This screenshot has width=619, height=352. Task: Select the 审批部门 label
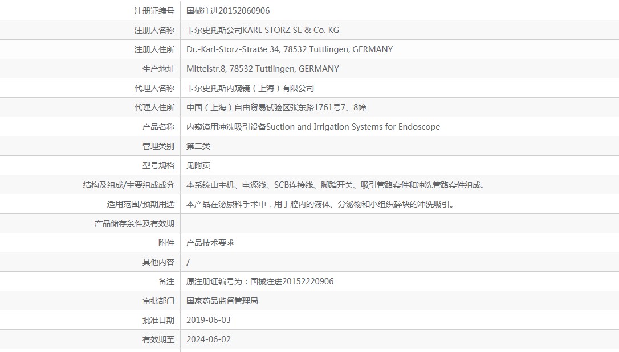(x=158, y=300)
